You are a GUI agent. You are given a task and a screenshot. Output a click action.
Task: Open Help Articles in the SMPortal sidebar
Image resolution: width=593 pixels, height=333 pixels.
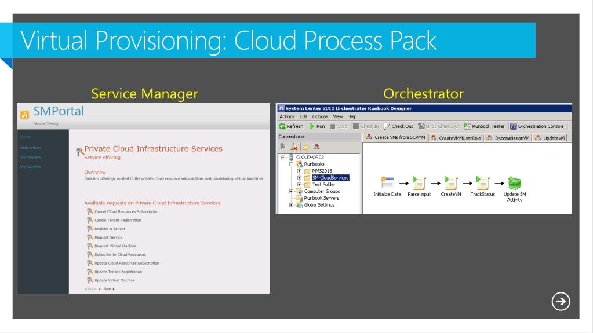click(31, 148)
